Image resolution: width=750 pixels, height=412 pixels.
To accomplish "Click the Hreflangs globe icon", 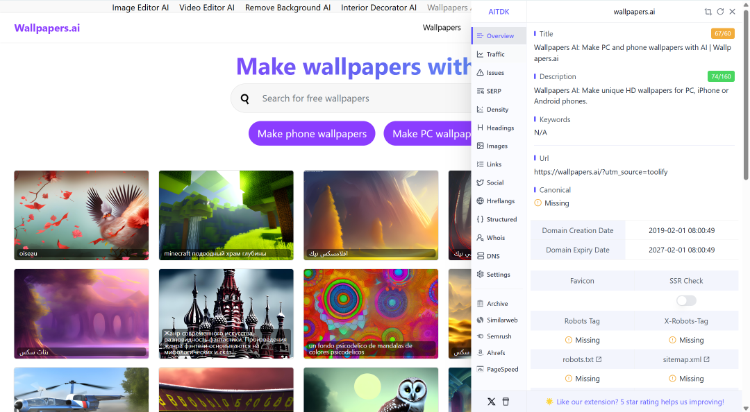I will click(x=481, y=200).
